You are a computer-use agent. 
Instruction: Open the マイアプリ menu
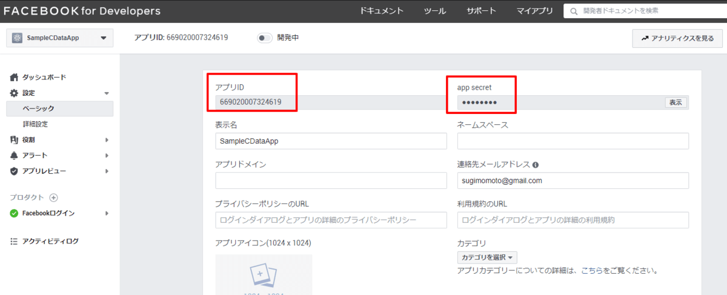[534, 11]
